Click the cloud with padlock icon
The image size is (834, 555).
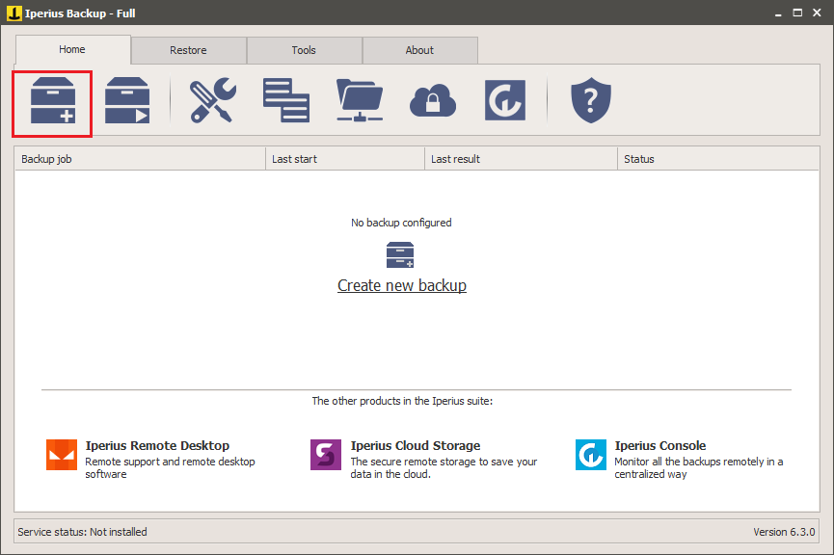432,100
